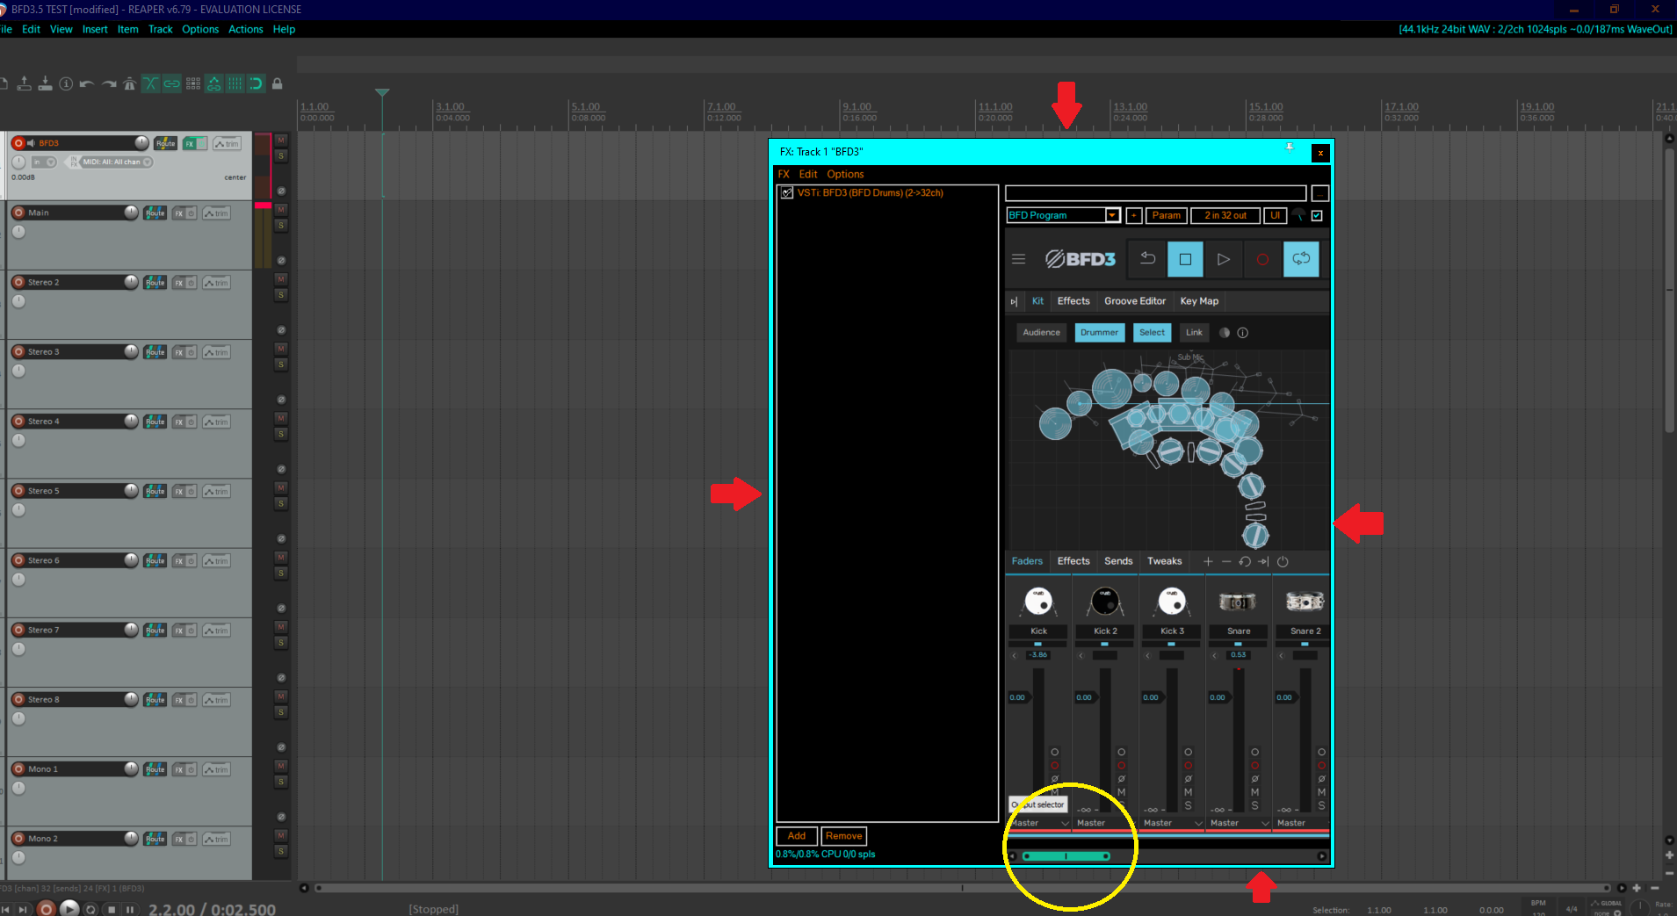The image size is (1677, 916).
Task: Arm the Main track for recording
Action: point(18,213)
